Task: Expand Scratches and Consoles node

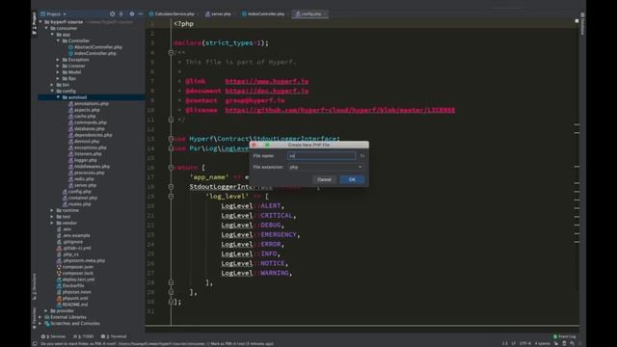Action: point(40,324)
